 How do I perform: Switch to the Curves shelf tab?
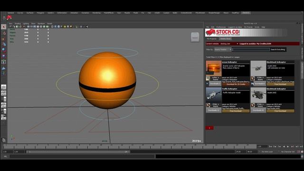click(x=20, y=13)
